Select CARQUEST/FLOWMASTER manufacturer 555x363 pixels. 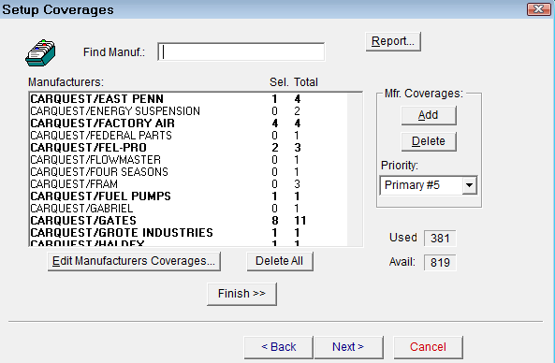pos(188,160)
